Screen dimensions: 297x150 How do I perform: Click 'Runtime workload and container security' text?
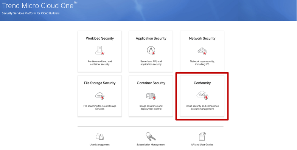tap(100, 63)
